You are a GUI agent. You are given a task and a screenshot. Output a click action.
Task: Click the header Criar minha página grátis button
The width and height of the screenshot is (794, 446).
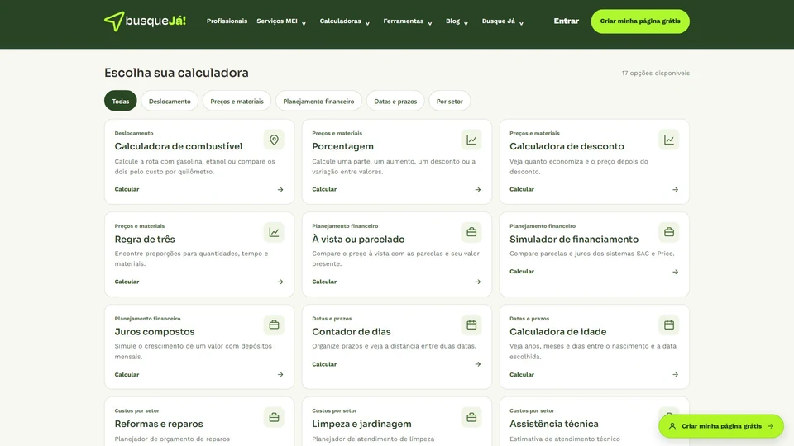click(x=640, y=21)
